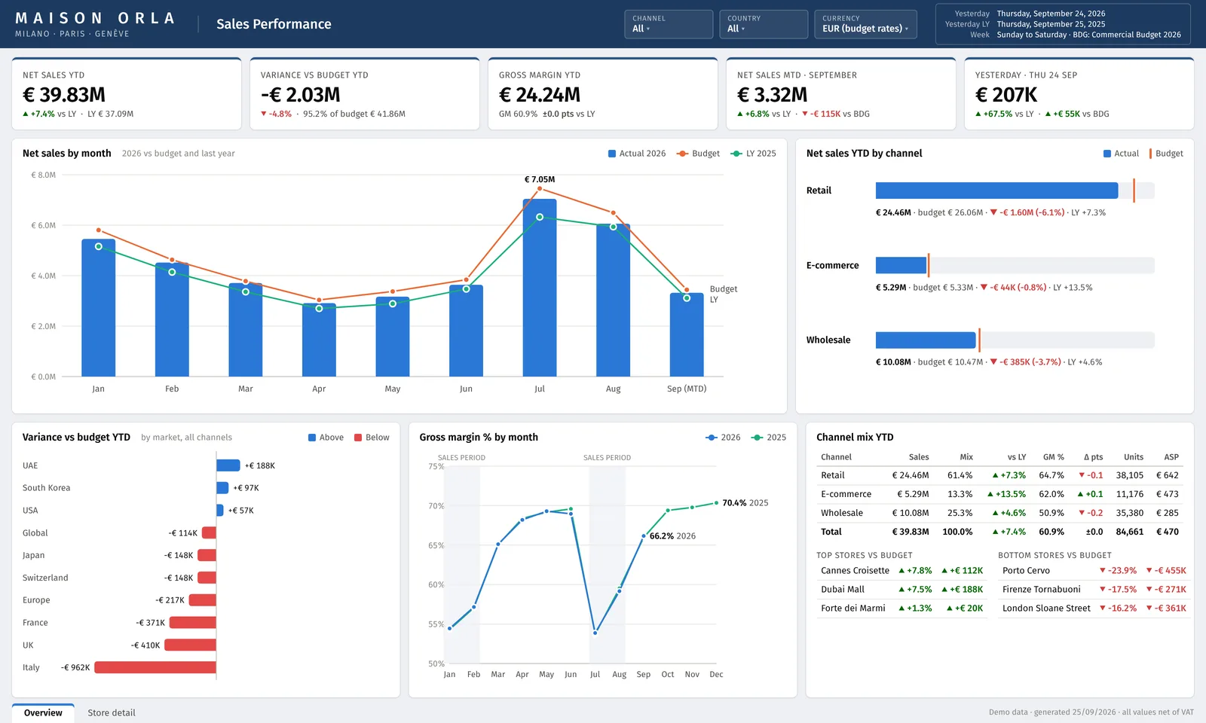Toggle the LY 2025 legend marker
1206x723 pixels.
(x=736, y=154)
